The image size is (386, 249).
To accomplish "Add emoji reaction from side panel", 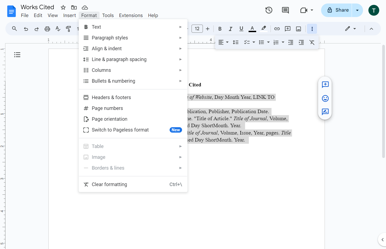I will click(325, 98).
